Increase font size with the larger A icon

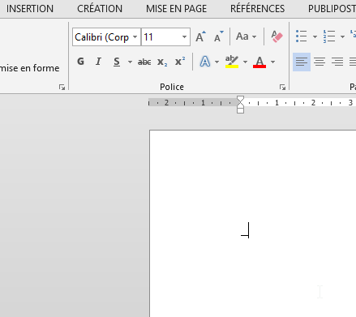200,36
